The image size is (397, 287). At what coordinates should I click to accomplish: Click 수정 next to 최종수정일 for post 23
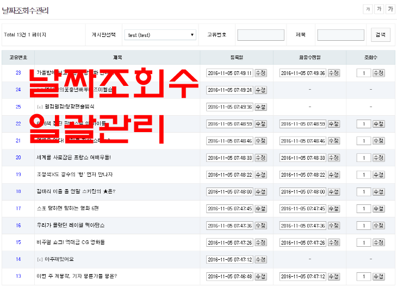coord(333,73)
